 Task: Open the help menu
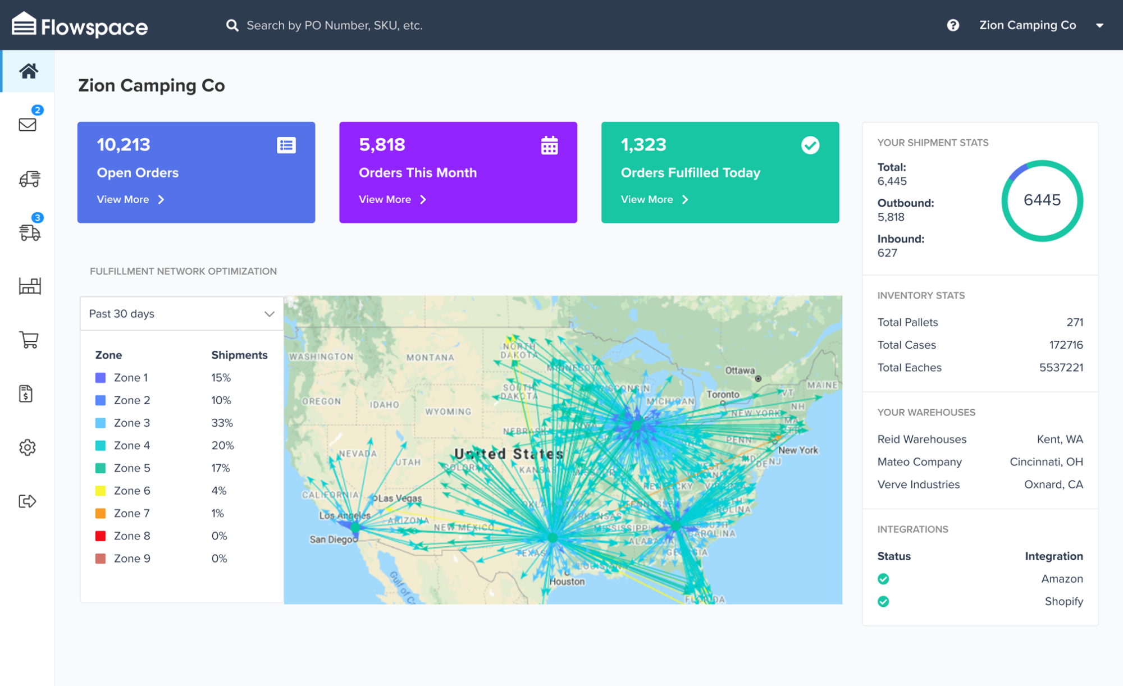(953, 25)
